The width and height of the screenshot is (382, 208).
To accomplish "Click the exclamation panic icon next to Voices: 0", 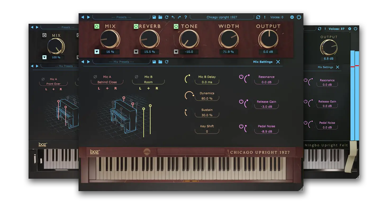I will coord(265,17).
